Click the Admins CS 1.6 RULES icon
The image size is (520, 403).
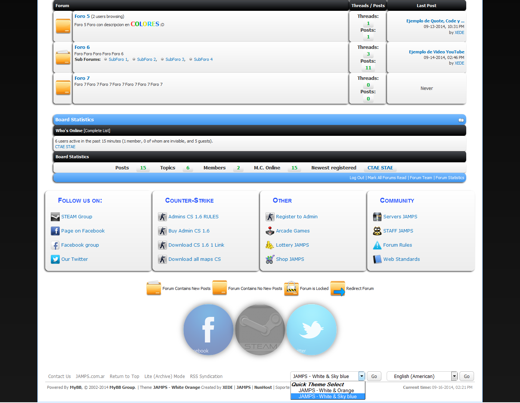[162, 217]
